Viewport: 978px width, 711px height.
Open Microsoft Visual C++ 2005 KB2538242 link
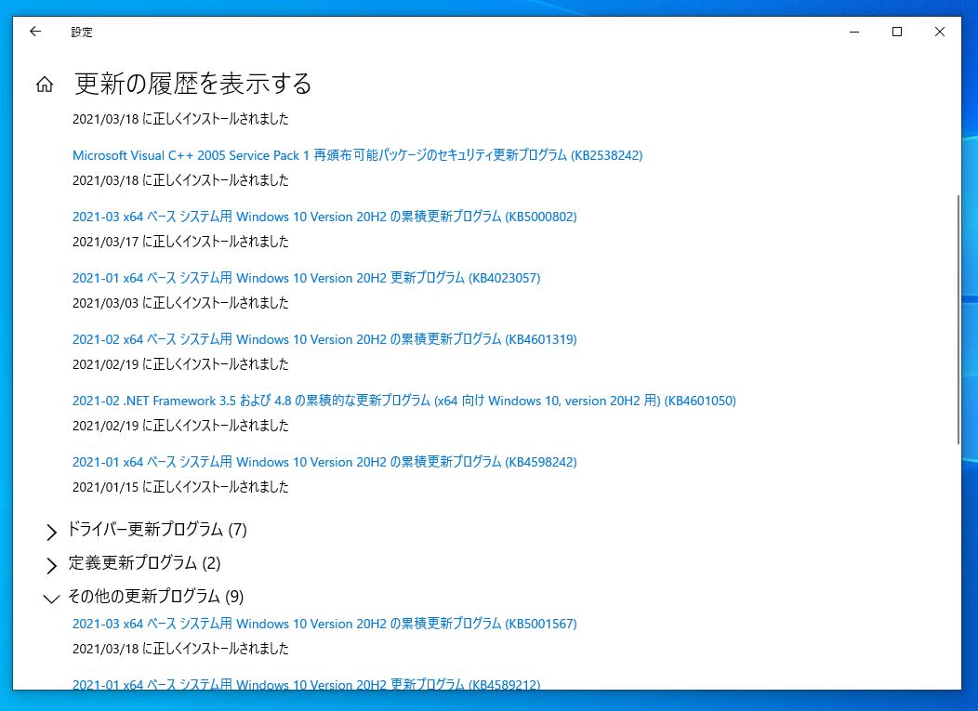click(x=357, y=155)
